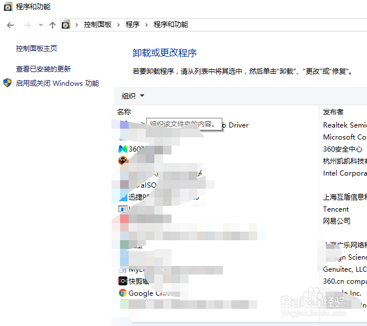Click the Forward navigation arrow
Screen dimensions: 367x326
(27, 25)
